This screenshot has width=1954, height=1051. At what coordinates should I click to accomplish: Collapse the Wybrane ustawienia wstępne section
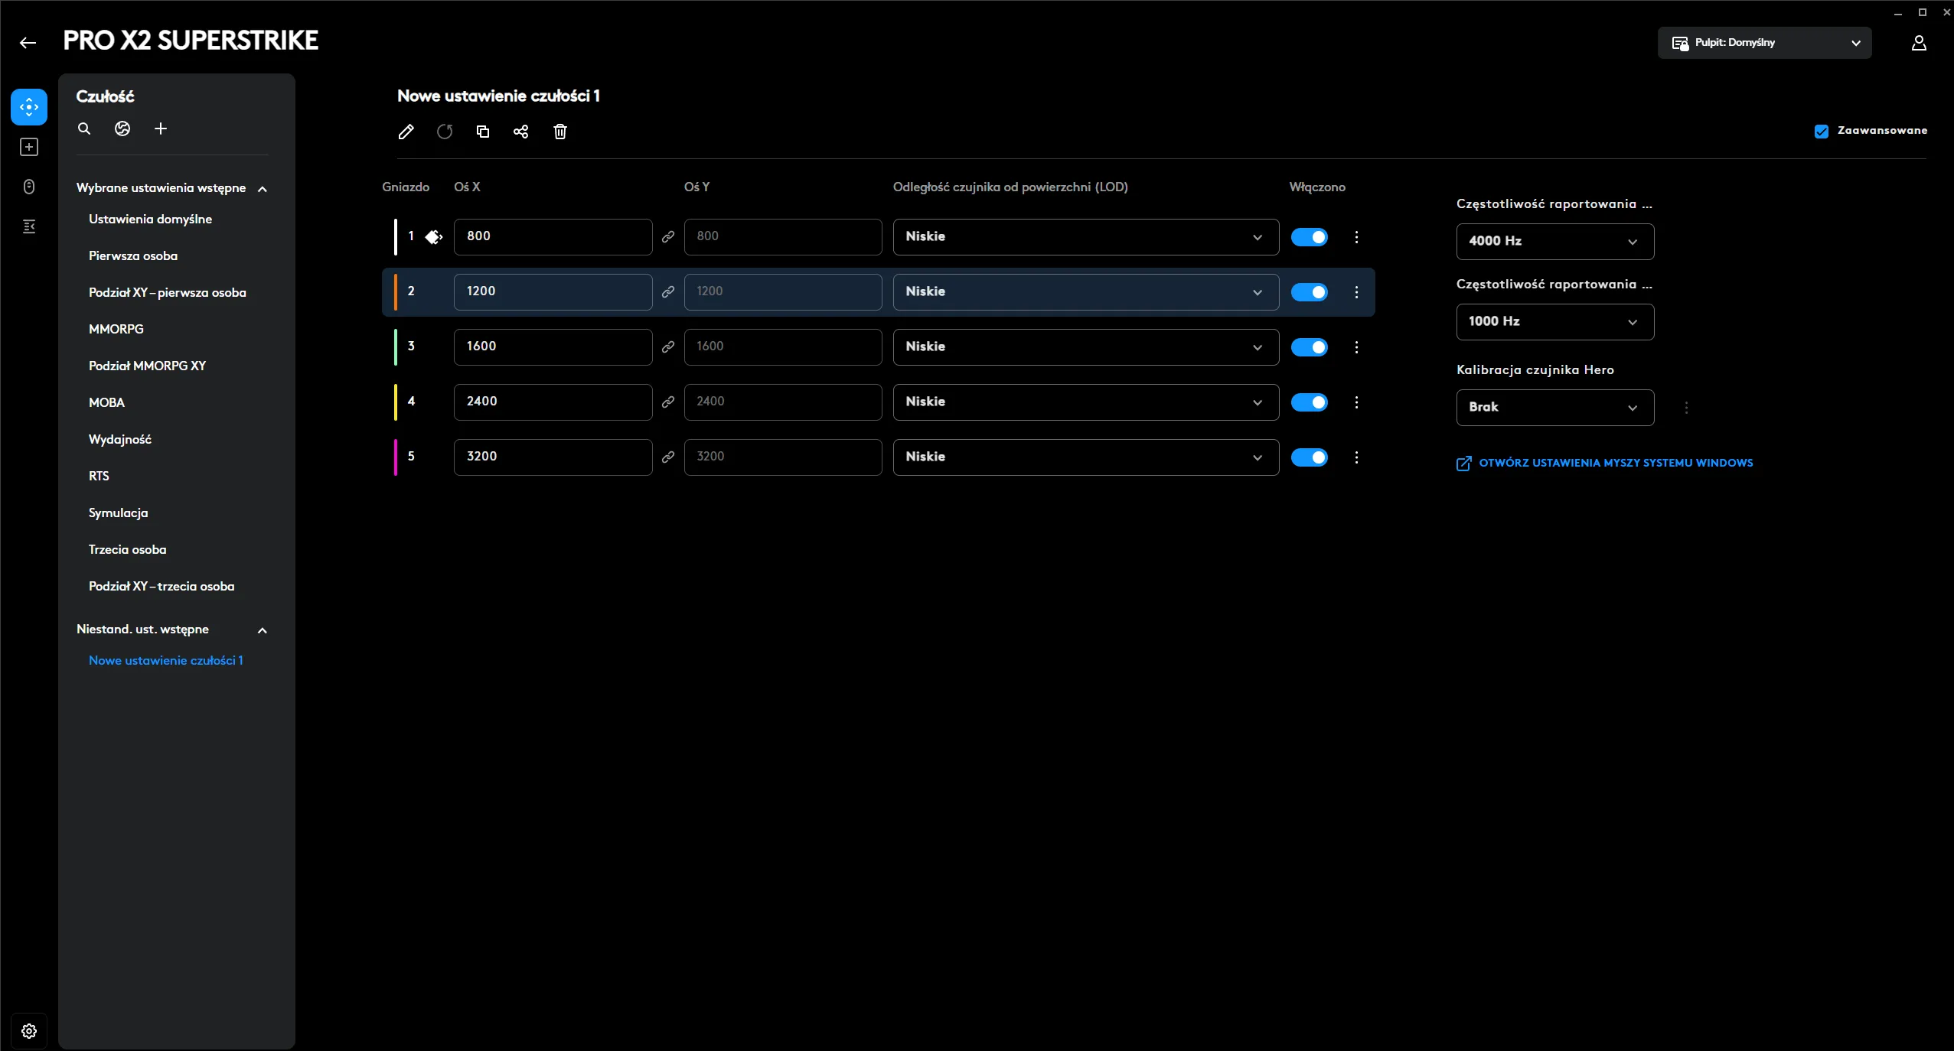263,189
